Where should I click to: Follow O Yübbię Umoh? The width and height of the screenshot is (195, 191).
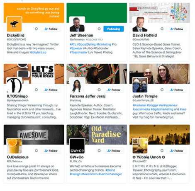pyautogui.click(x=176, y=151)
